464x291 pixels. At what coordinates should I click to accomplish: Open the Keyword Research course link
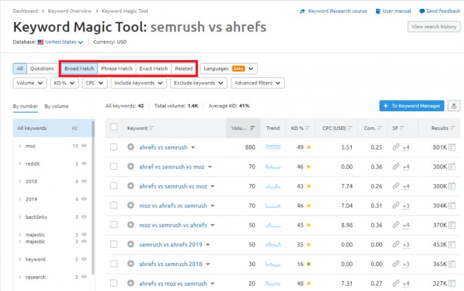[337, 11]
